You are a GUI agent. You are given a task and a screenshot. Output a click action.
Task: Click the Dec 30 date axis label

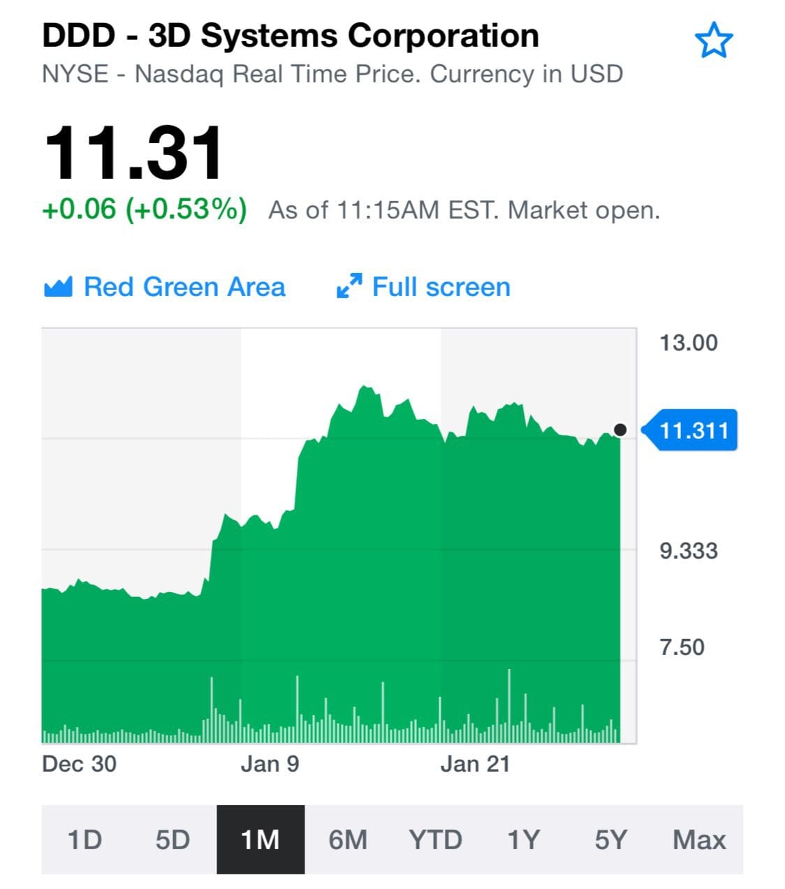pos(79,764)
